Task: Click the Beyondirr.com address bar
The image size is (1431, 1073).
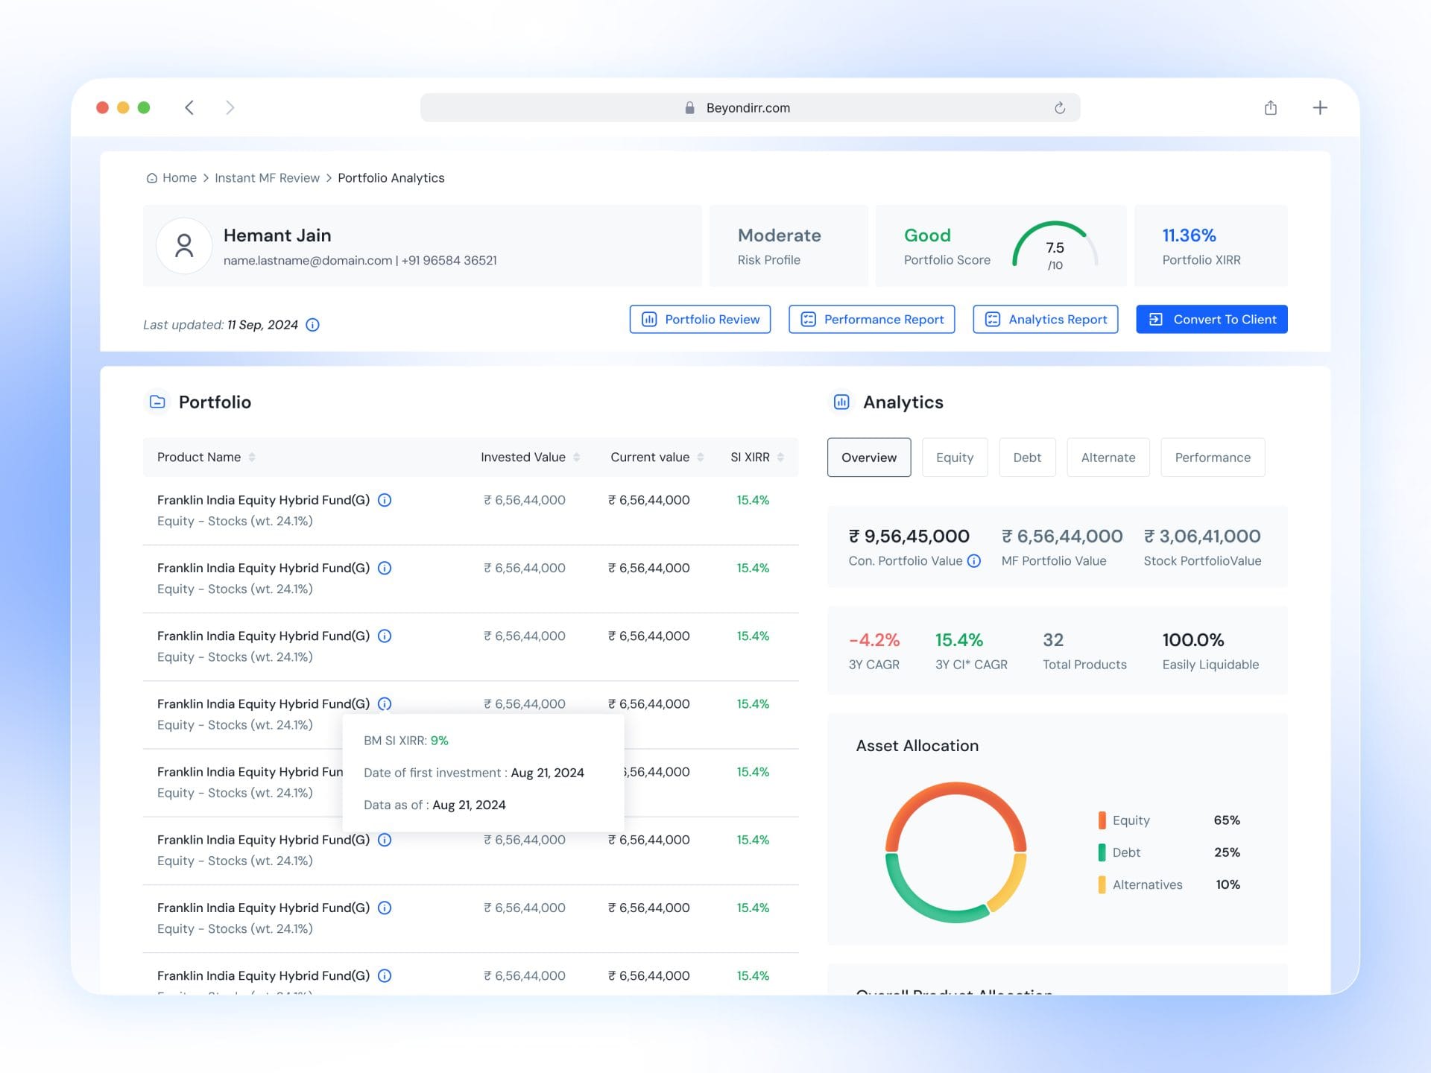Action: pos(750,108)
